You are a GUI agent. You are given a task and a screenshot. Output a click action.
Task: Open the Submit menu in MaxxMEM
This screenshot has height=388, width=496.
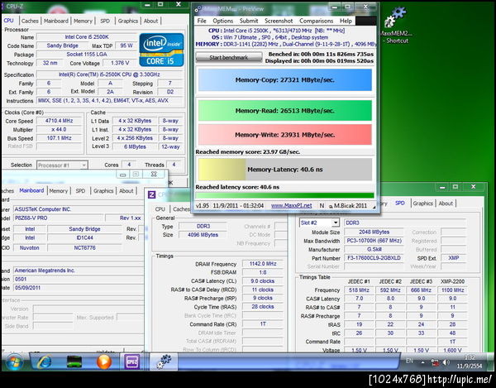pos(249,21)
